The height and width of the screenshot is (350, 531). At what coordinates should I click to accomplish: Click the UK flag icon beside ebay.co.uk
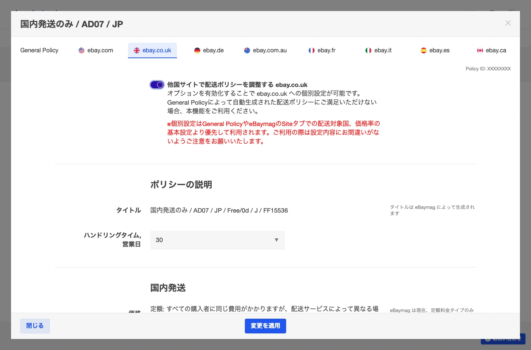136,50
